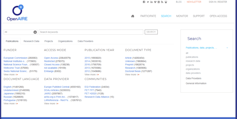Filter by Restricted access mode
Viewport: 237px width, 119px height.
pyautogui.click(x=49, y=61)
